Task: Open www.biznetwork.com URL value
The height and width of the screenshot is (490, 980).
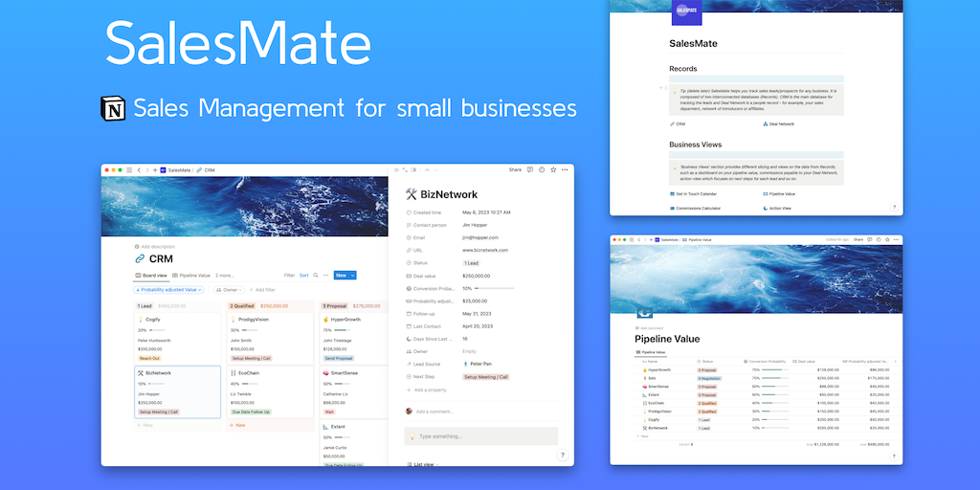Action: [485, 250]
